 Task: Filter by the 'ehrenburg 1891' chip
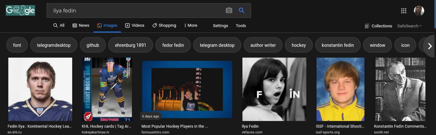point(130,45)
